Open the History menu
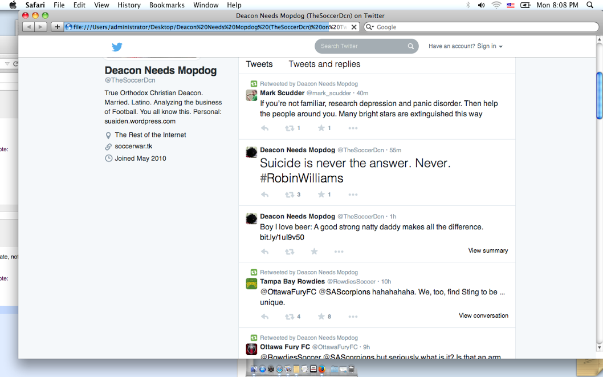Image resolution: width=603 pixels, height=377 pixels. (129, 5)
